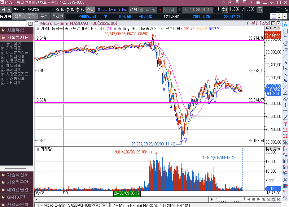Click the horizontal scrollbar left arrow
This screenshot has width=289, height=207.
pos(37,200)
